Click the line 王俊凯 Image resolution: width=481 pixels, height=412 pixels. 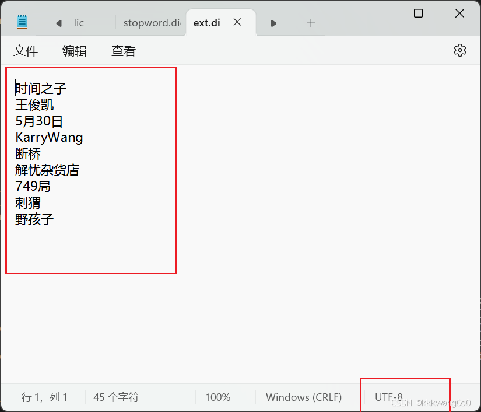(x=34, y=105)
